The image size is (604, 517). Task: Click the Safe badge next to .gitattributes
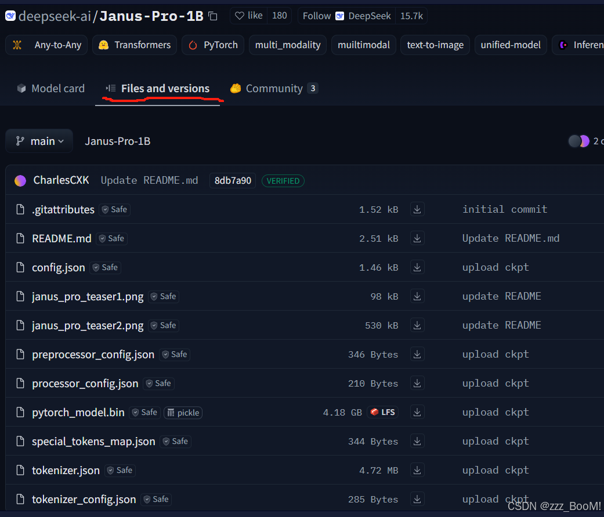(115, 210)
